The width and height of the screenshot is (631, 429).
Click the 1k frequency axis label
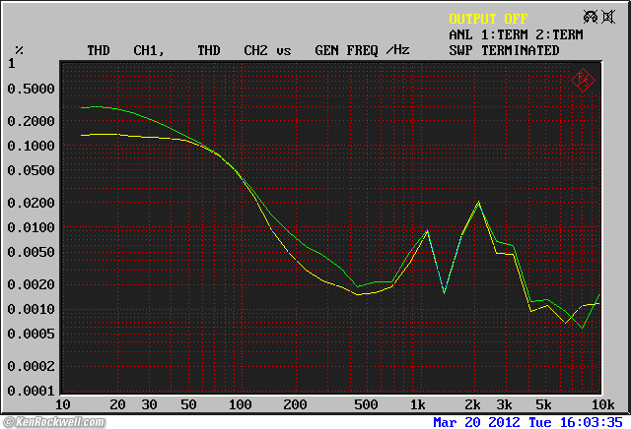[x=418, y=404]
